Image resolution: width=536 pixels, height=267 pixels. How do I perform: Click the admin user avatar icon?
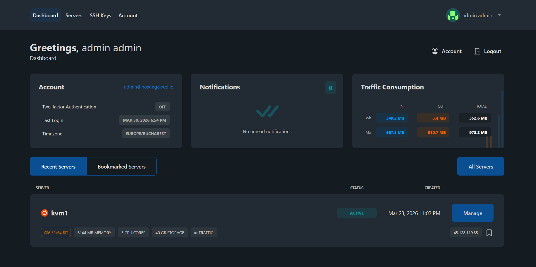pos(453,15)
